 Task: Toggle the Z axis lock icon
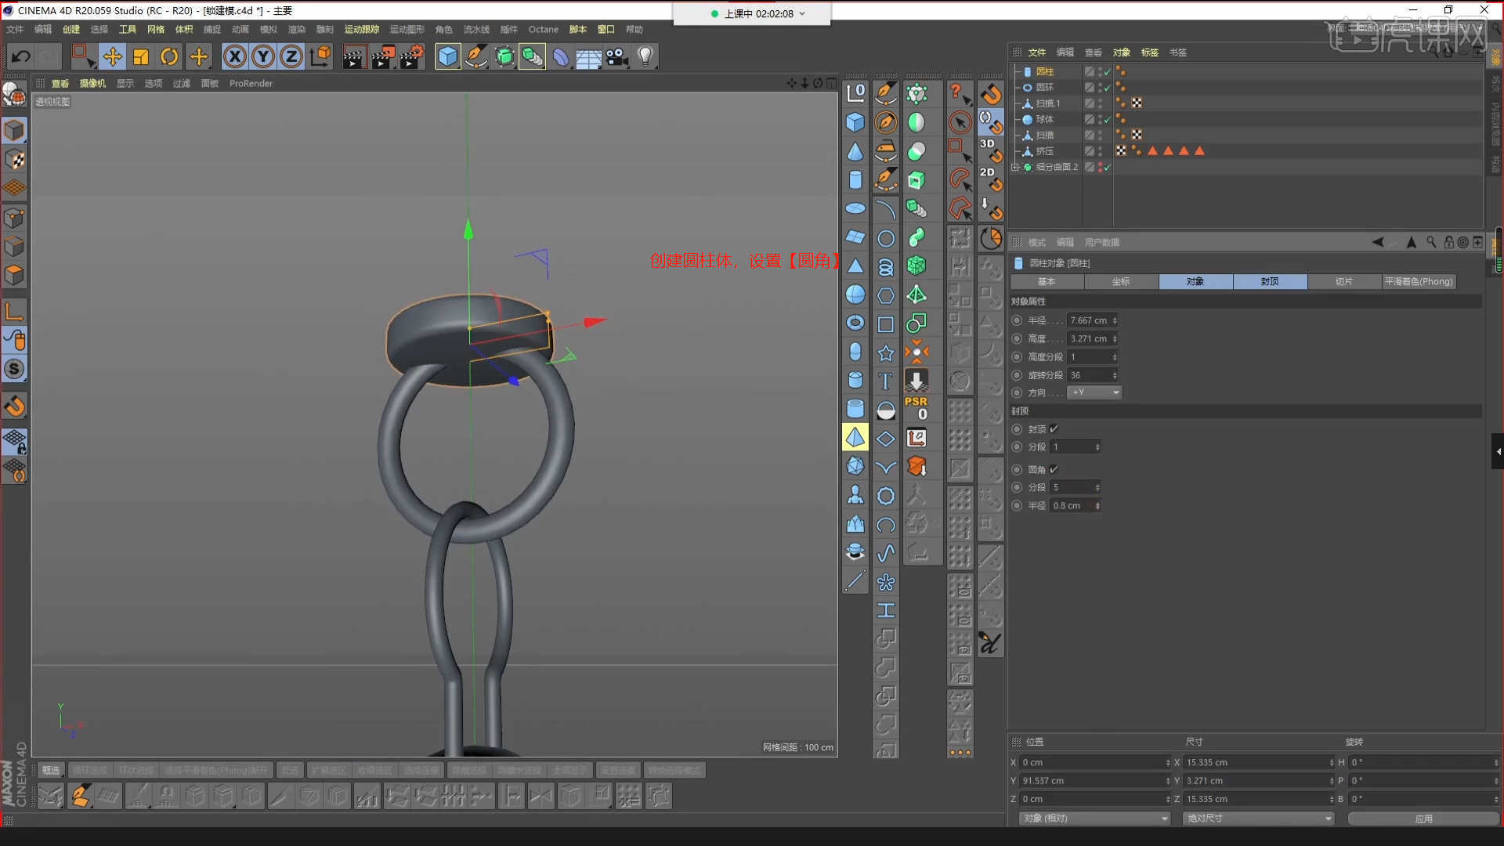291,56
